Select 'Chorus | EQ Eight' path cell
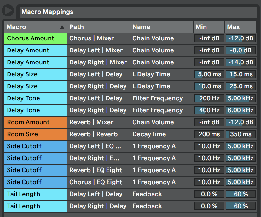The width and height of the screenshot is (261, 217). [x=99, y=182]
